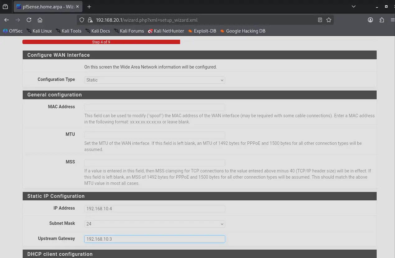395x258 pixels.
Task: Click the list all tabs chevron
Action: (x=354, y=7)
